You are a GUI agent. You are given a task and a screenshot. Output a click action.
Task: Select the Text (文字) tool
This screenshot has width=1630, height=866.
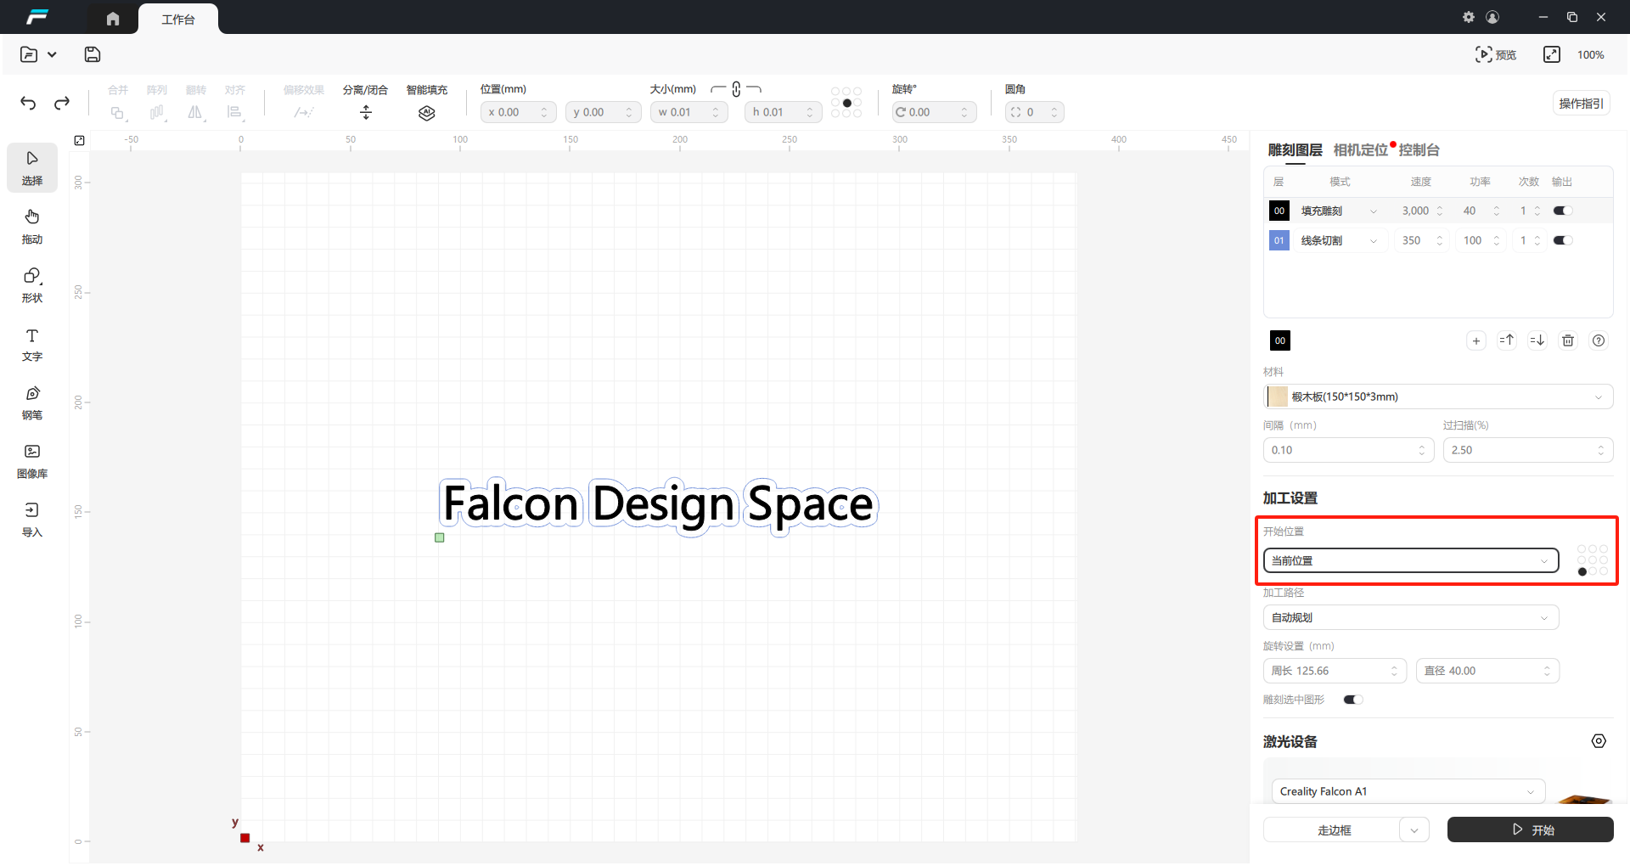[32, 344]
